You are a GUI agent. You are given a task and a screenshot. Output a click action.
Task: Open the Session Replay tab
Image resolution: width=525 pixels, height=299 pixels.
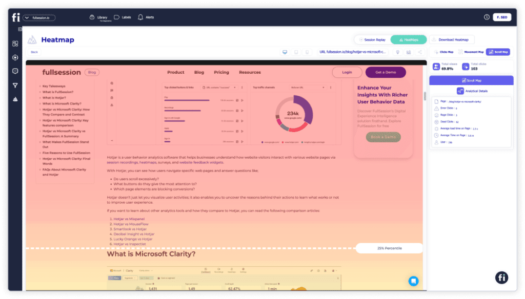[373, 39]
